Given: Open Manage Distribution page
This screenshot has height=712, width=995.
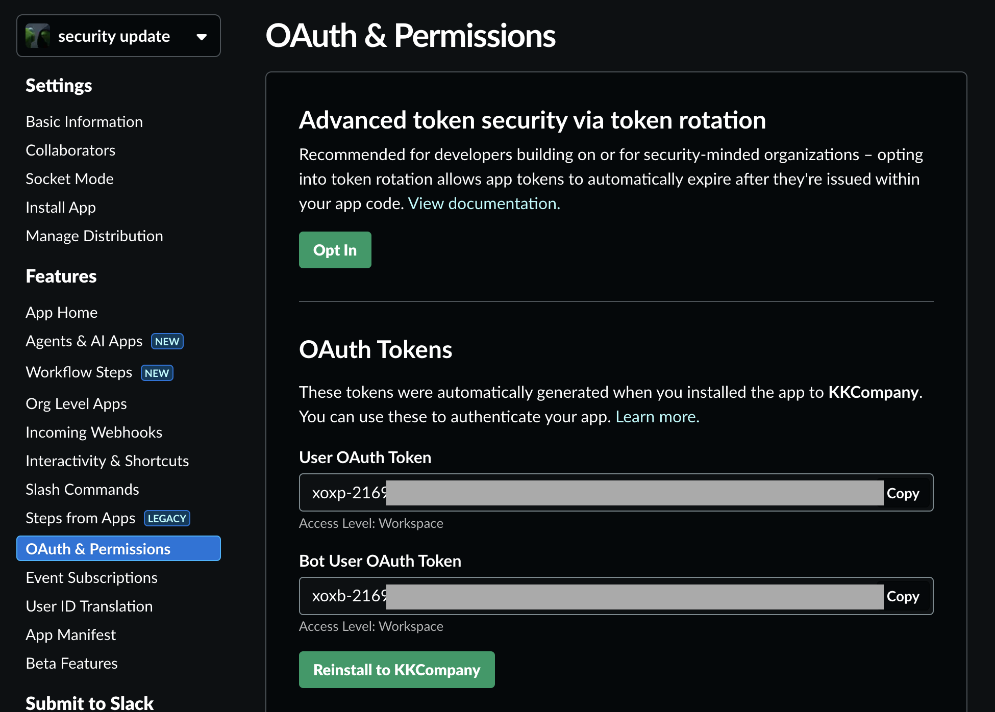Looking at the screenshot, I should [x=94, y=236].
